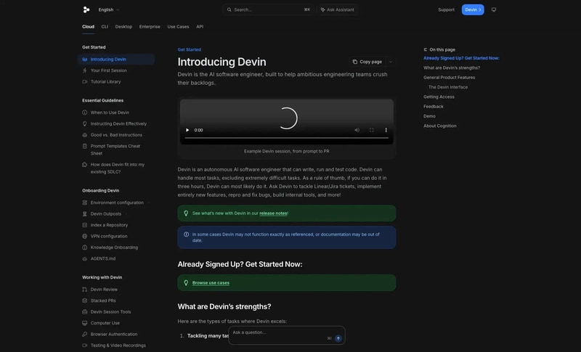This screenshot has width=581, height=352.
Task: Click the Tutorial Library video icon
Action: tap(85, 81)
